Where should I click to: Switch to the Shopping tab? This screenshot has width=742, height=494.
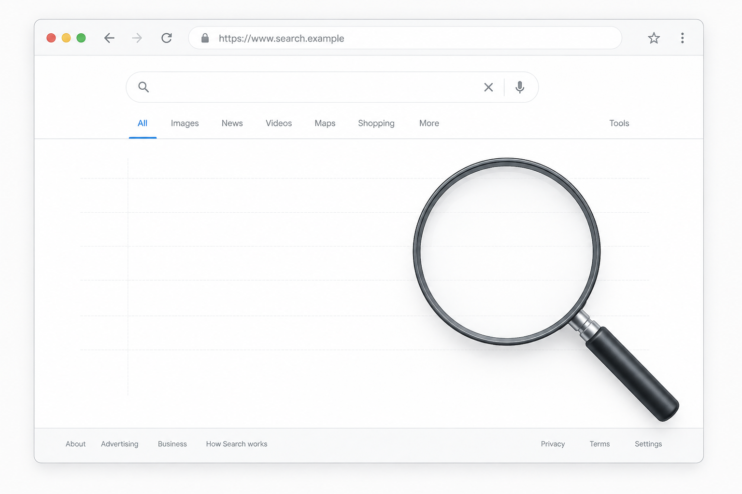tap(376, 123)
